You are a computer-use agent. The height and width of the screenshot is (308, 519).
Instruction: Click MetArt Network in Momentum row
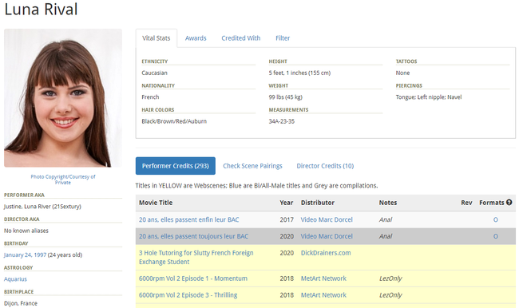pyautogui.click(x=323, y=278)
